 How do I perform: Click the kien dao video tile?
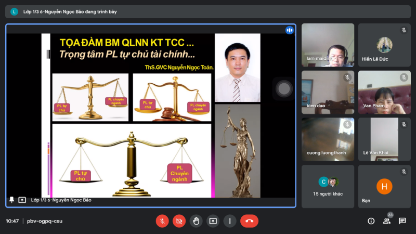pyautogui.click(x=328, y=92)
